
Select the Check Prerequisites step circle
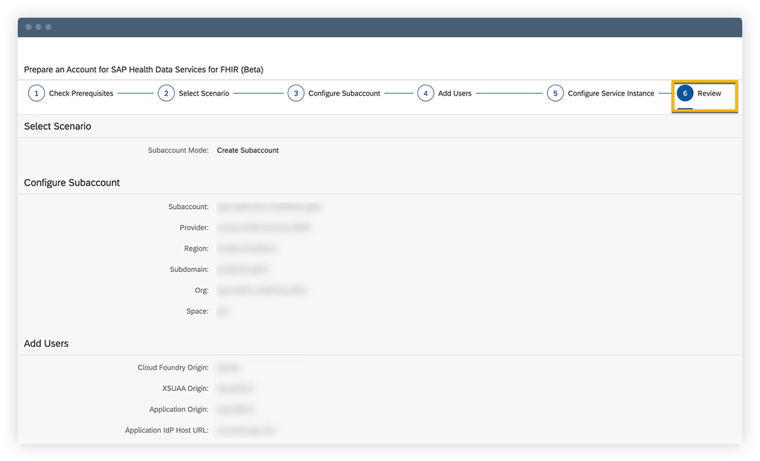[36, 93]
